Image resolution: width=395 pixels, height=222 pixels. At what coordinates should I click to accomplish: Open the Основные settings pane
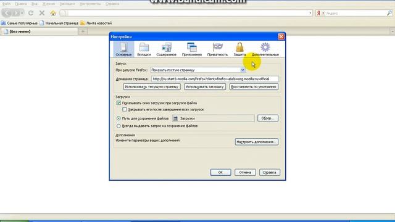123,49
